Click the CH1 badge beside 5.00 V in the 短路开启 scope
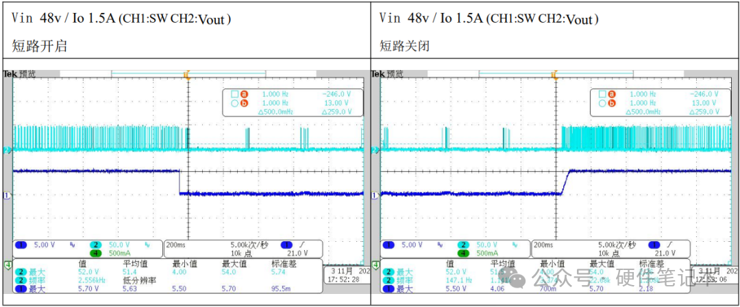 click(x=21, y=245)
